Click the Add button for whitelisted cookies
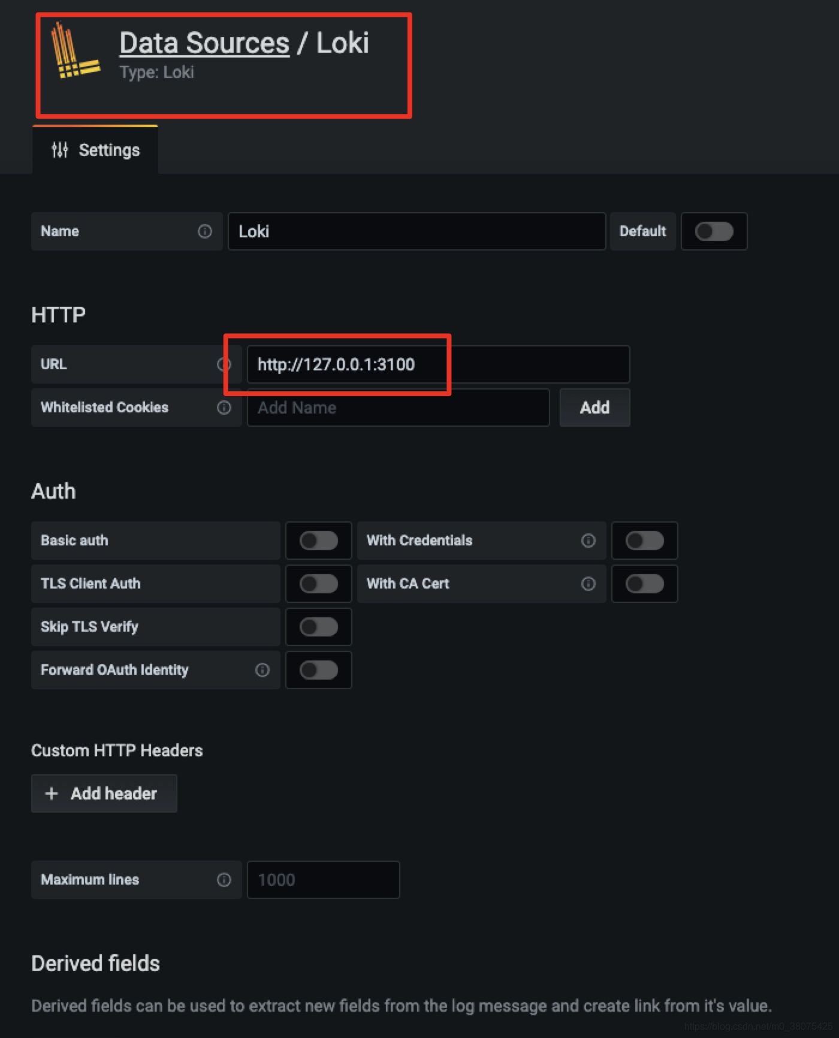This screenshot has height=1038, width=839. point(594,408)
